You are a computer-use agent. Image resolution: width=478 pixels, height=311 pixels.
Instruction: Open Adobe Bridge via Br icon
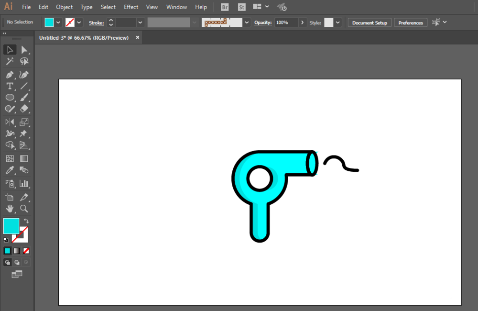225,7
